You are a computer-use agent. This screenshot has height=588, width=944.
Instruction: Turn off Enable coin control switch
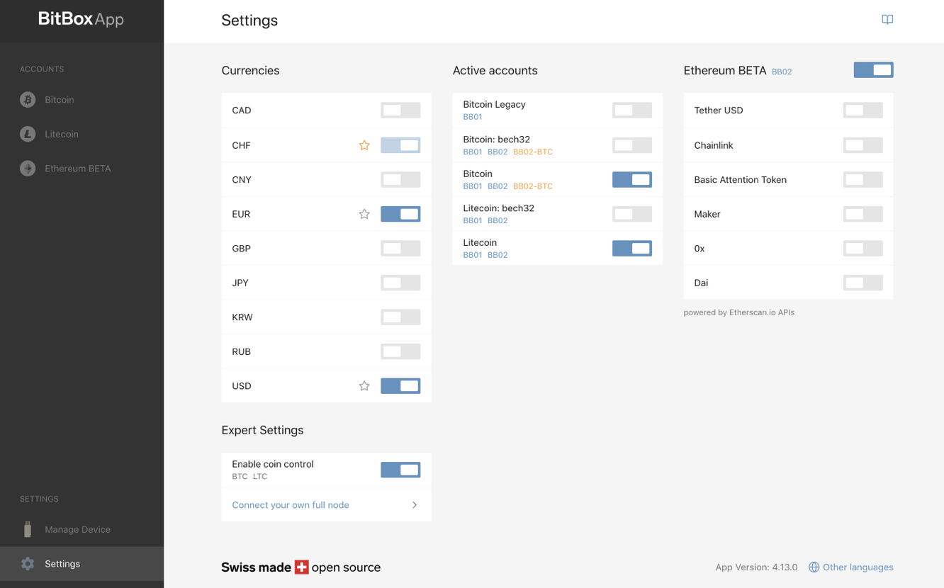coord(400,470)
